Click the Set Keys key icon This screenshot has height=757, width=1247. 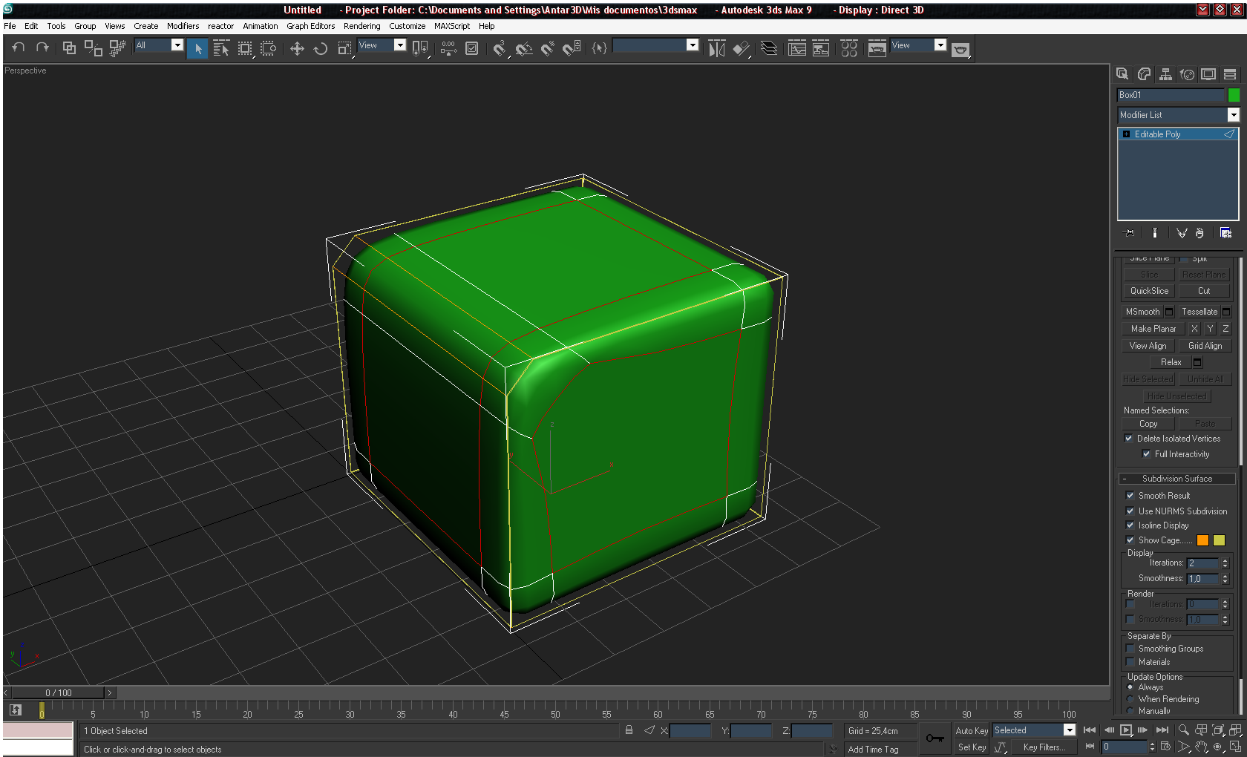pos(935,738)
